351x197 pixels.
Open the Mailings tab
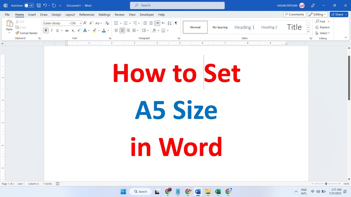[x=104, y=15]
